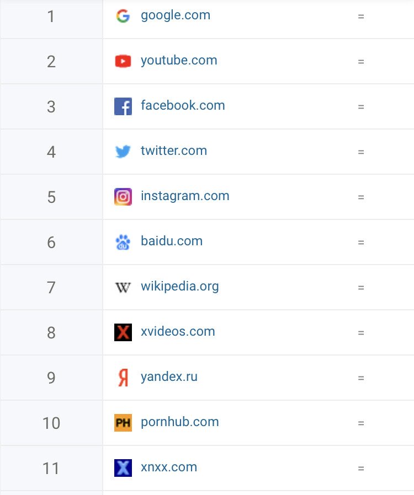Open the youtube.com link
The image size is (414, 495).
tap(179, 61)
